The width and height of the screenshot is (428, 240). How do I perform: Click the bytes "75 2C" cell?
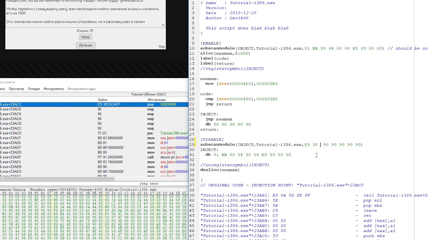point(102,133)
